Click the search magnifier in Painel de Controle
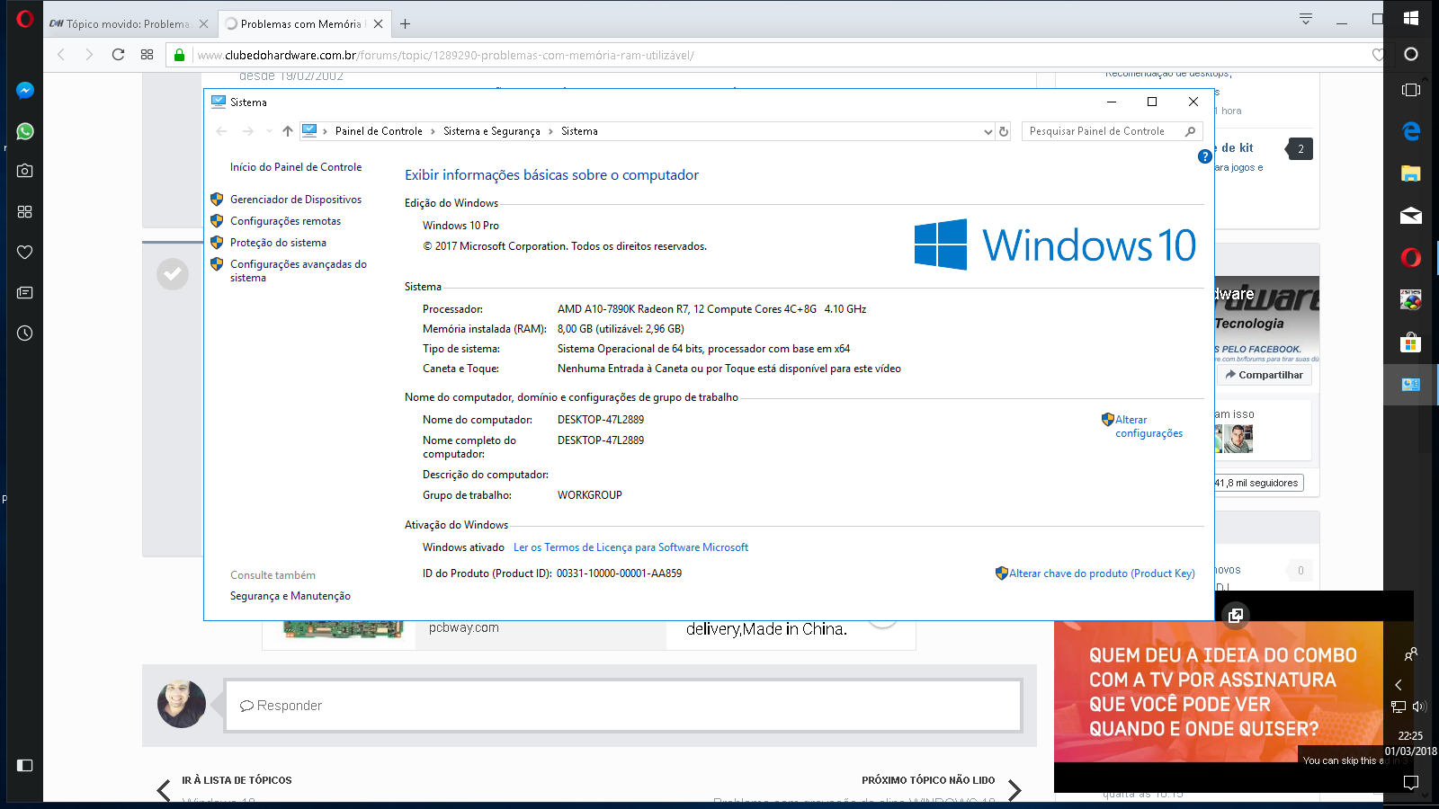 click(x=1190, y=131)
